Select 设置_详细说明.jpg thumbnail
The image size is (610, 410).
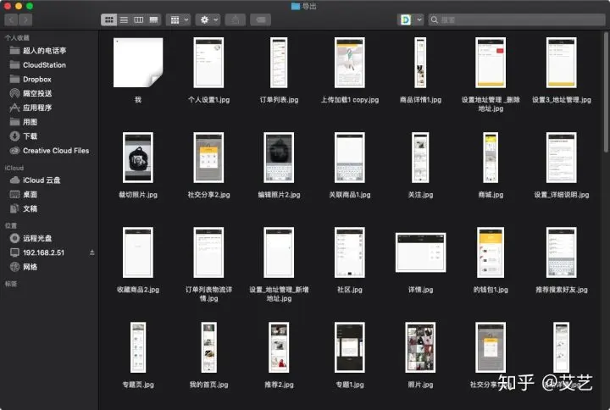click(x=562, y=158)
